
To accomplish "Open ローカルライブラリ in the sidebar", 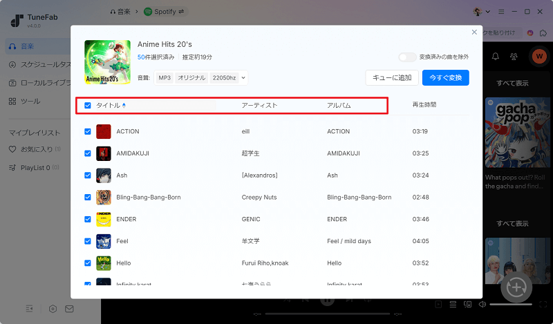I will 39,83.
